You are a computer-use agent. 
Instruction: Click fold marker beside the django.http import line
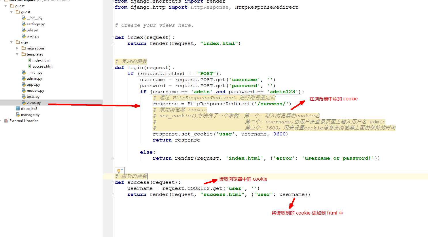click(x=113, y=8)
